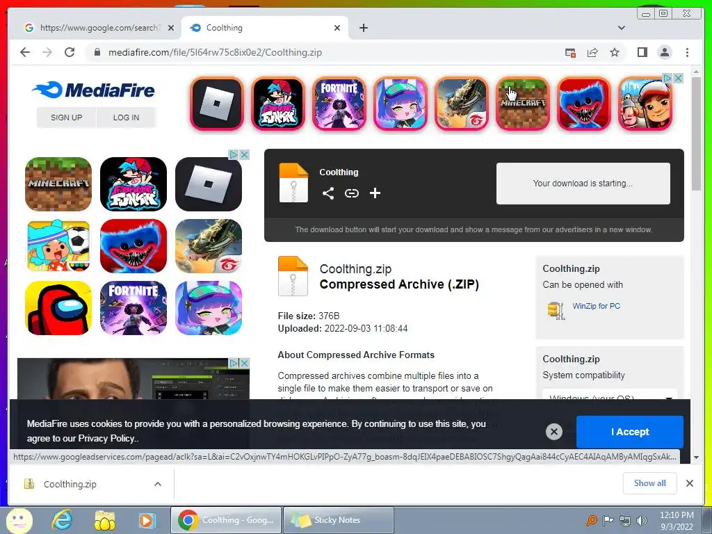Bookmark this page with the star icon
Image resolution: width=712 pixels, height=534 pixels.
pos(615,52)
